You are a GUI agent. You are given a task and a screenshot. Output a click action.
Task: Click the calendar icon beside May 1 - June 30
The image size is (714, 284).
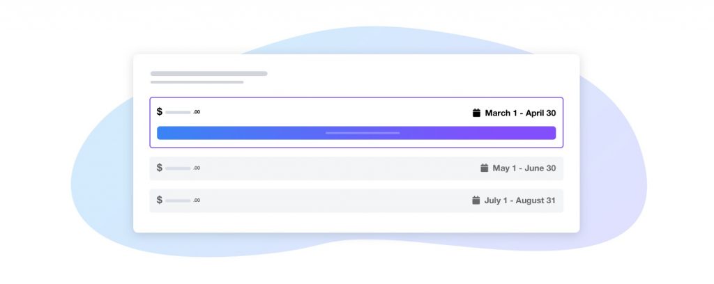[x=485, y=168]
